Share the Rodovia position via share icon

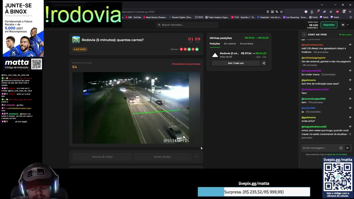(264, 63)
